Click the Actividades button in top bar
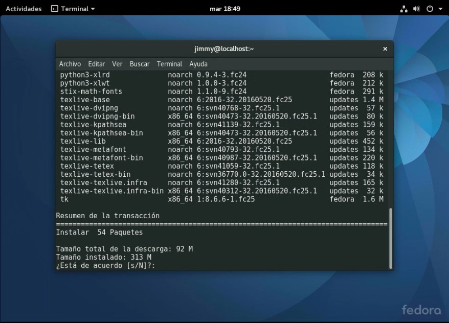Image resolution: width=449 pixels, height=323 pixels. coord(24,9)
